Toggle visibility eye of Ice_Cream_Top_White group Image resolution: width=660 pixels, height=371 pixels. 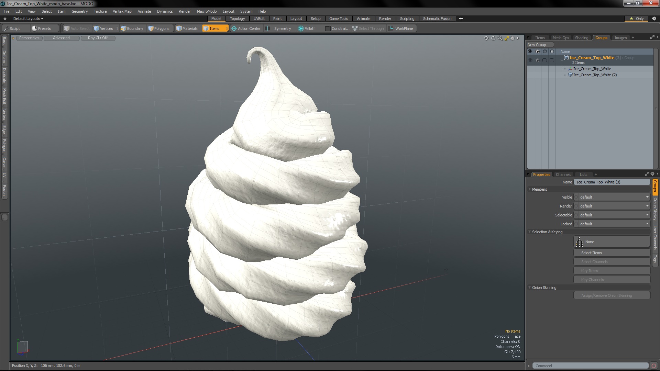click(530, 60)
